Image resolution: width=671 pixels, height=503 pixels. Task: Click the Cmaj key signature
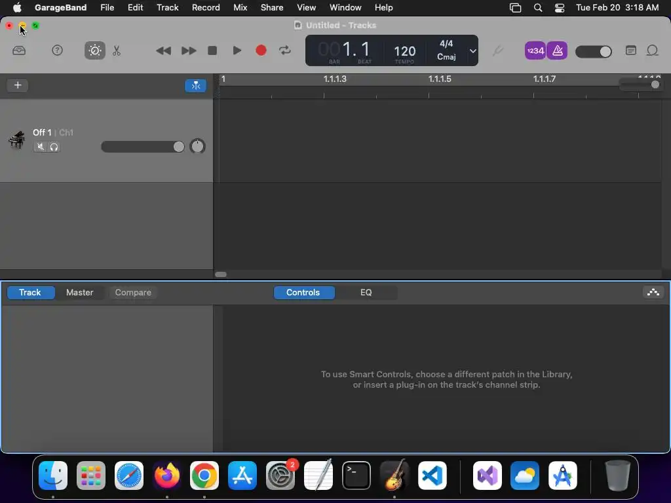(x=446, y=57)
